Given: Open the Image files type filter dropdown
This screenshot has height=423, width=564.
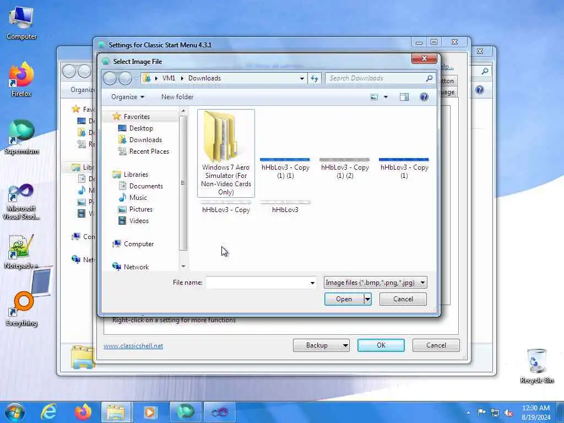Looking at the screenshot, I should [375, 283].
